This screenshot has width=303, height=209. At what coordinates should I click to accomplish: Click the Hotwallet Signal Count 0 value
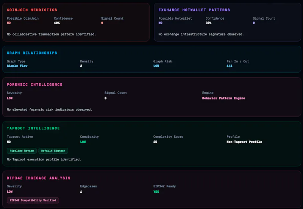(254, 23)
